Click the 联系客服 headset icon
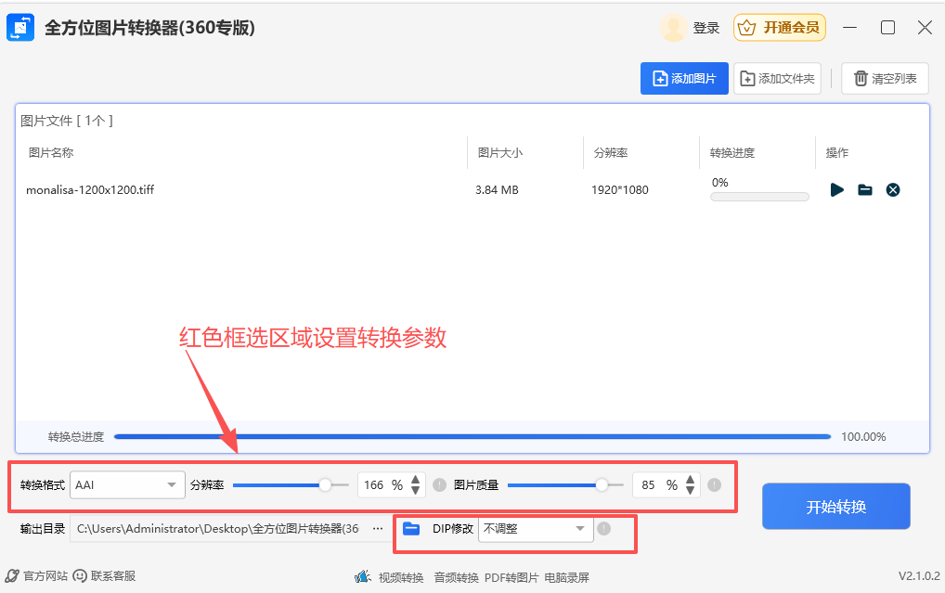Screen dimensions: 945x593 pos(78,575)
